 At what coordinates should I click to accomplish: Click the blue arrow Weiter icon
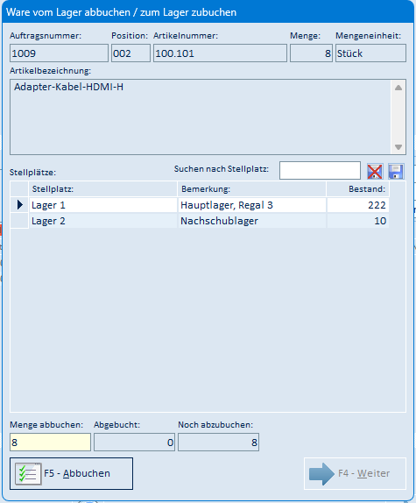point(321,474)
